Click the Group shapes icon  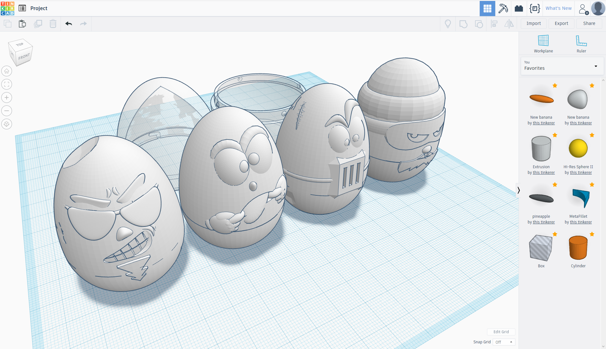(x=463, y=24)
